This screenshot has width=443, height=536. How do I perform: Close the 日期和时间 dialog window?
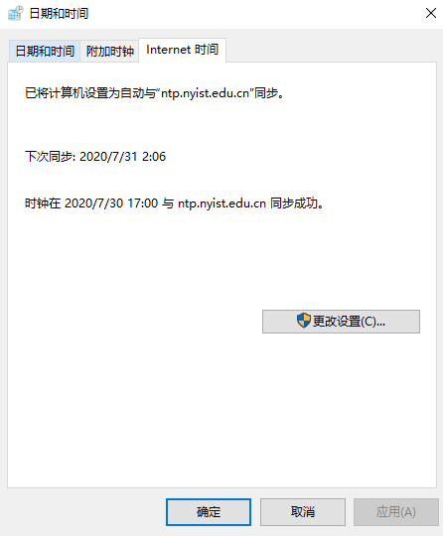coord(431,13)
